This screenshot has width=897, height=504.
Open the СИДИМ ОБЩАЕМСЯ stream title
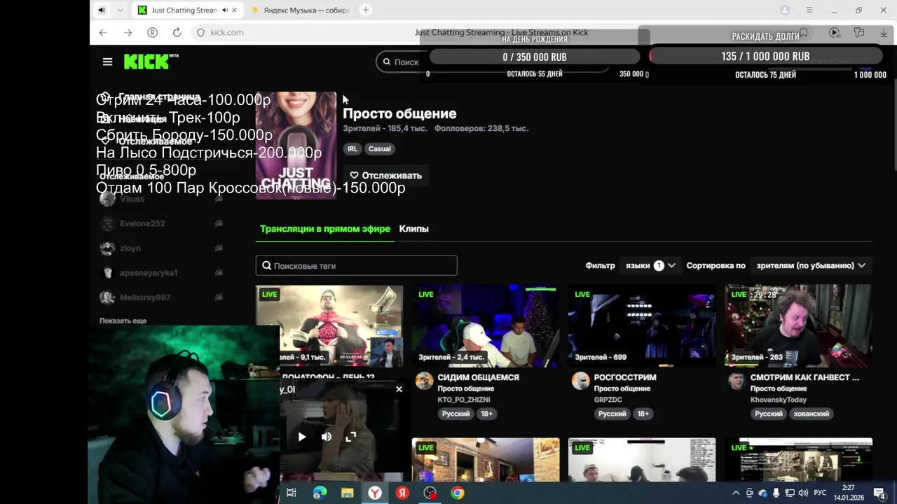click(478, 377)
